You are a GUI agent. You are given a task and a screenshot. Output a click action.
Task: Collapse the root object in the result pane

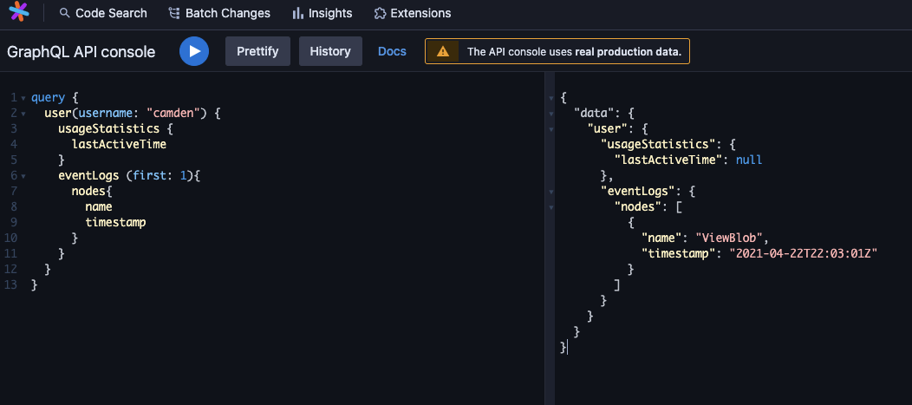click(551, 98)
